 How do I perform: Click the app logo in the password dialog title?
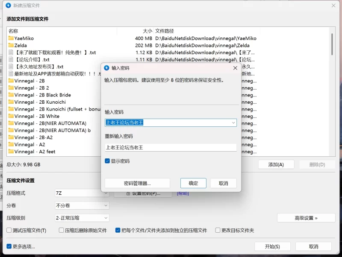point(106,68)
